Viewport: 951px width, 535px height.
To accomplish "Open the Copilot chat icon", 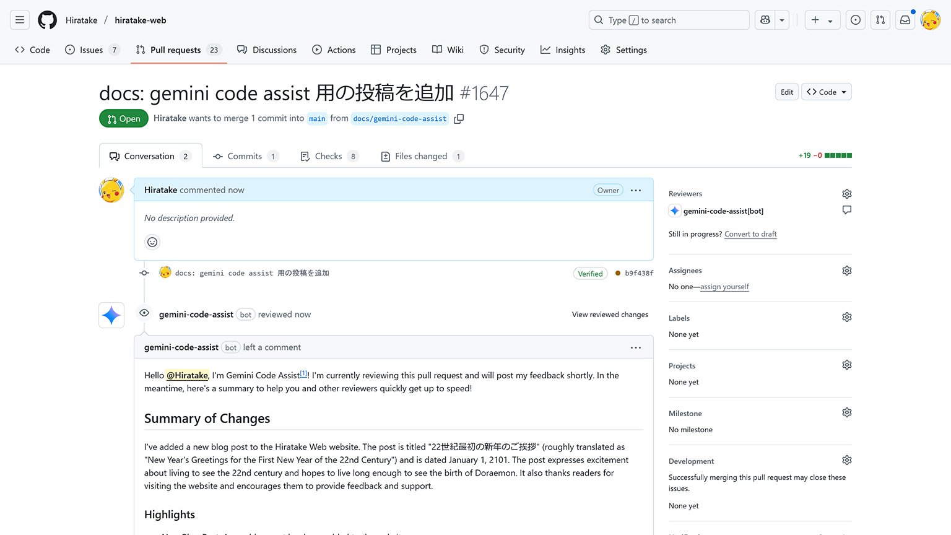I will click(765, 20).
